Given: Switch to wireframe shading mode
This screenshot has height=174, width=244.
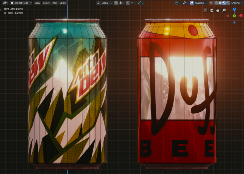Looking at the screenshot, I should 216,3.
